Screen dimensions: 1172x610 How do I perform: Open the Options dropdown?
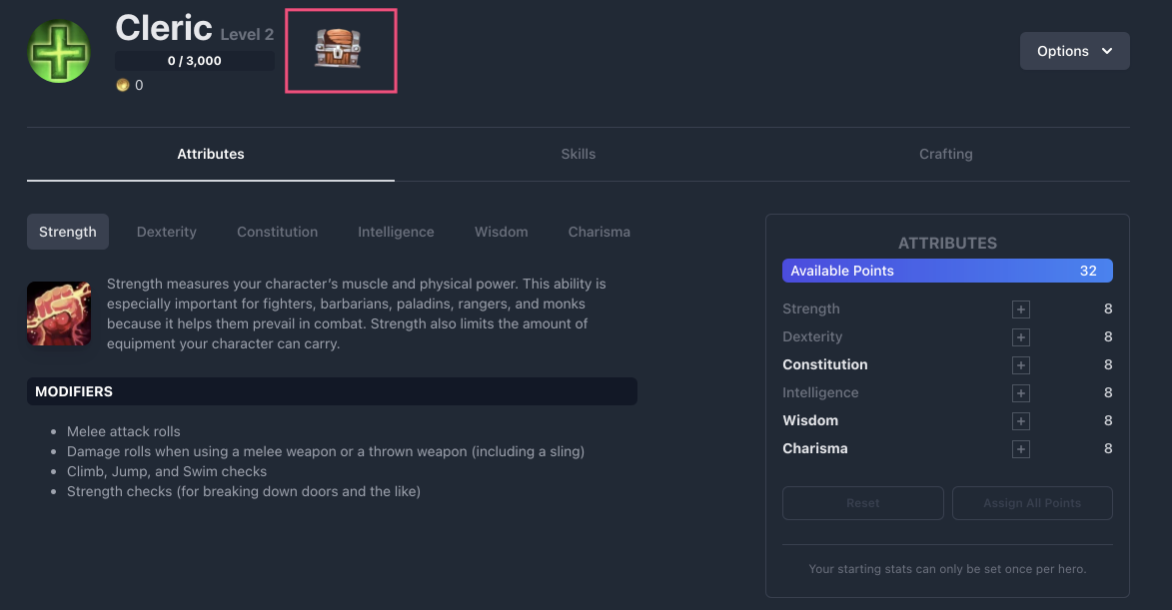[x=1075, y=51]
